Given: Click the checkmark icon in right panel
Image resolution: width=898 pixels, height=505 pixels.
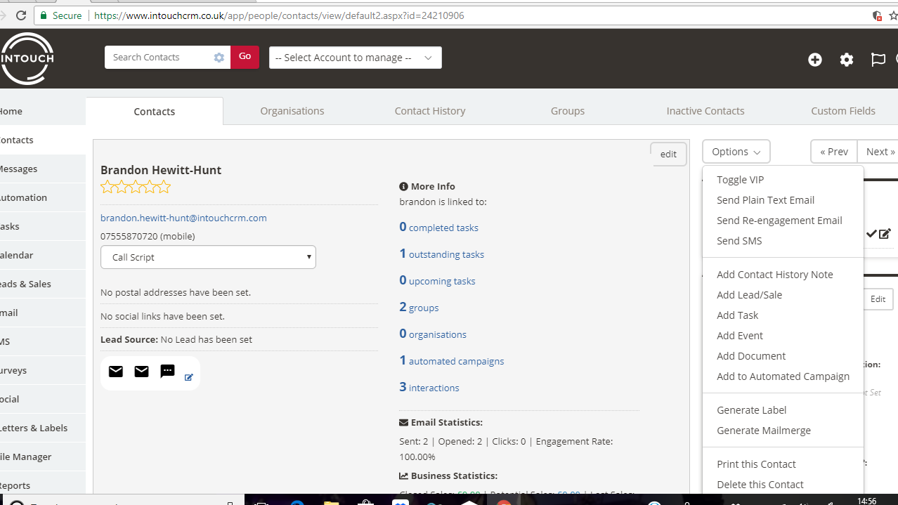Looking at the screenshot, I should (x=871, y=233).
